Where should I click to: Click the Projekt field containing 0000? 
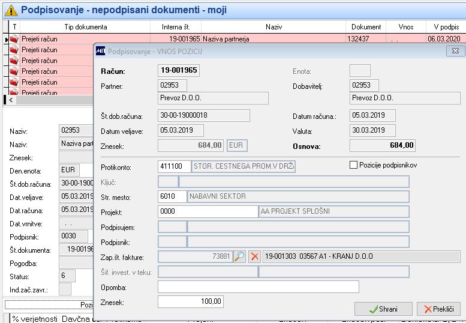(x=208, y=211)
